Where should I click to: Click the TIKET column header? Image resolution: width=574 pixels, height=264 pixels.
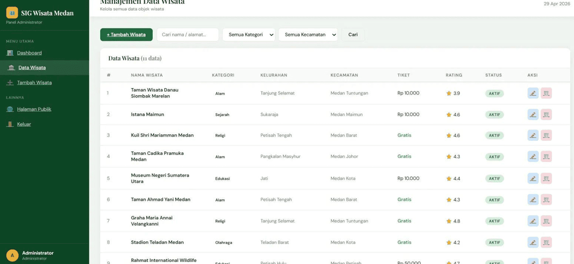(x=404, y=75)
